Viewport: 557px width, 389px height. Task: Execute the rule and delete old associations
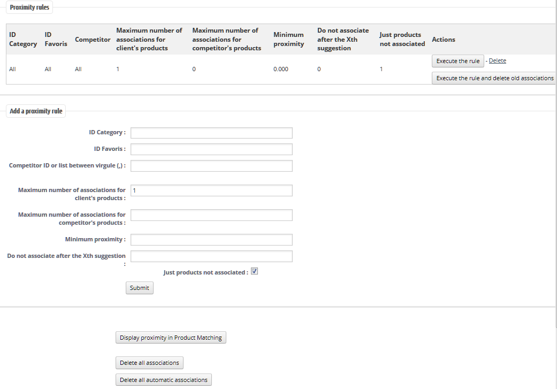(x=494, y=78)
